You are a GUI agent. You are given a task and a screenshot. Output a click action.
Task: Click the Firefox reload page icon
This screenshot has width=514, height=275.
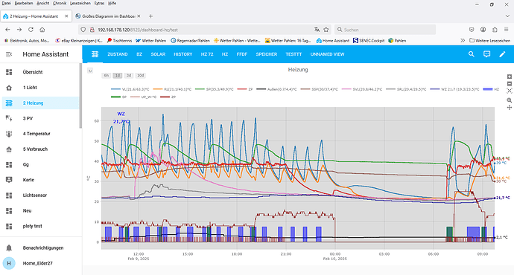[x=31, y=30]
